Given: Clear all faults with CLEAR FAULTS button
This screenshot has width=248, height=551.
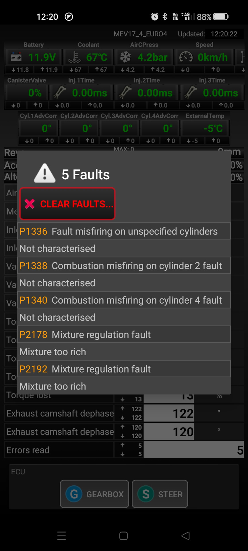Looking at the screenshot, I should tap(67, 204).
